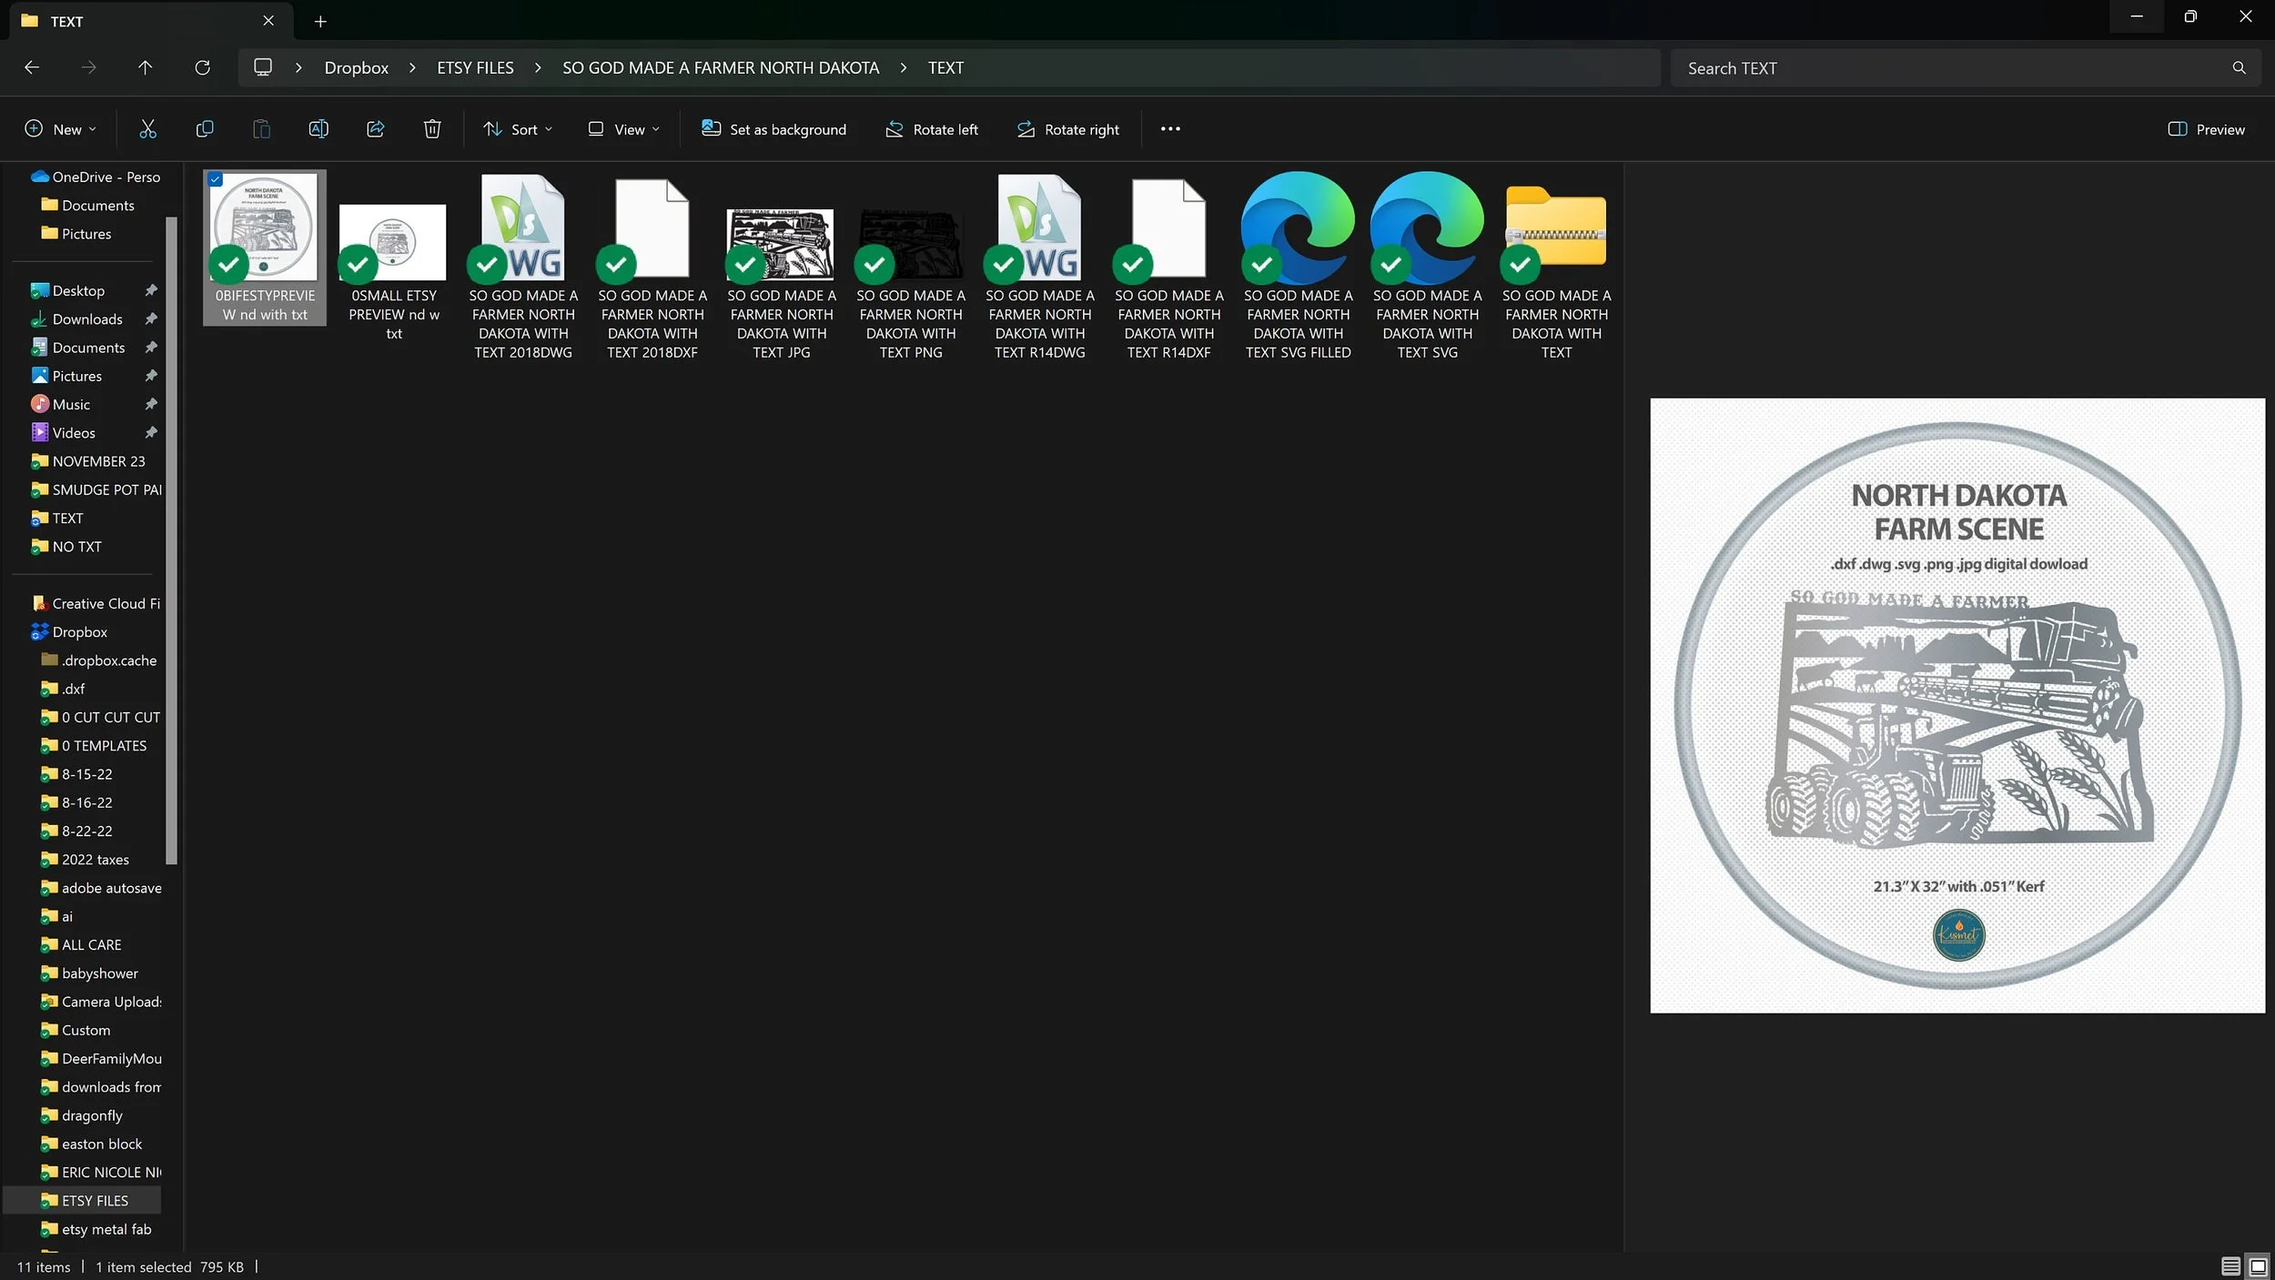
Task: Click the Cut scissors icon
Action: click(x=147, y=129)
